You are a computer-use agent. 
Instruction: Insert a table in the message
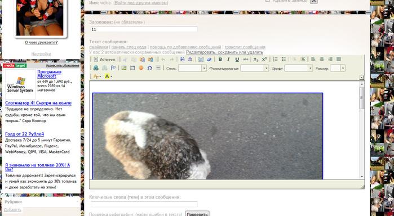[x=132, y=68]
